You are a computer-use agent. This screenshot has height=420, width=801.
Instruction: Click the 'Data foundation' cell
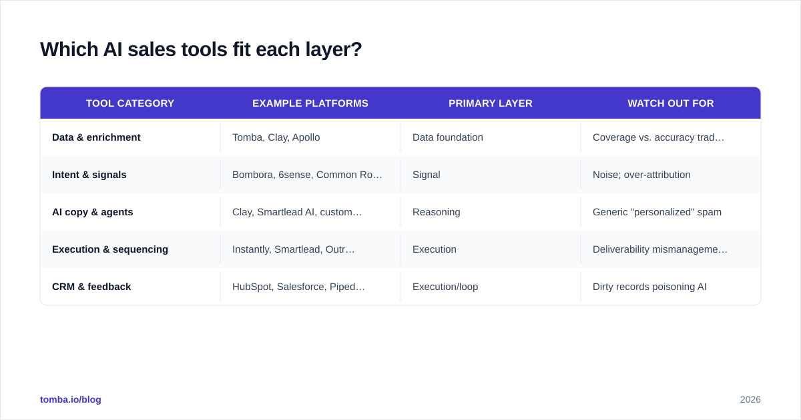click(x=448, y=137)
